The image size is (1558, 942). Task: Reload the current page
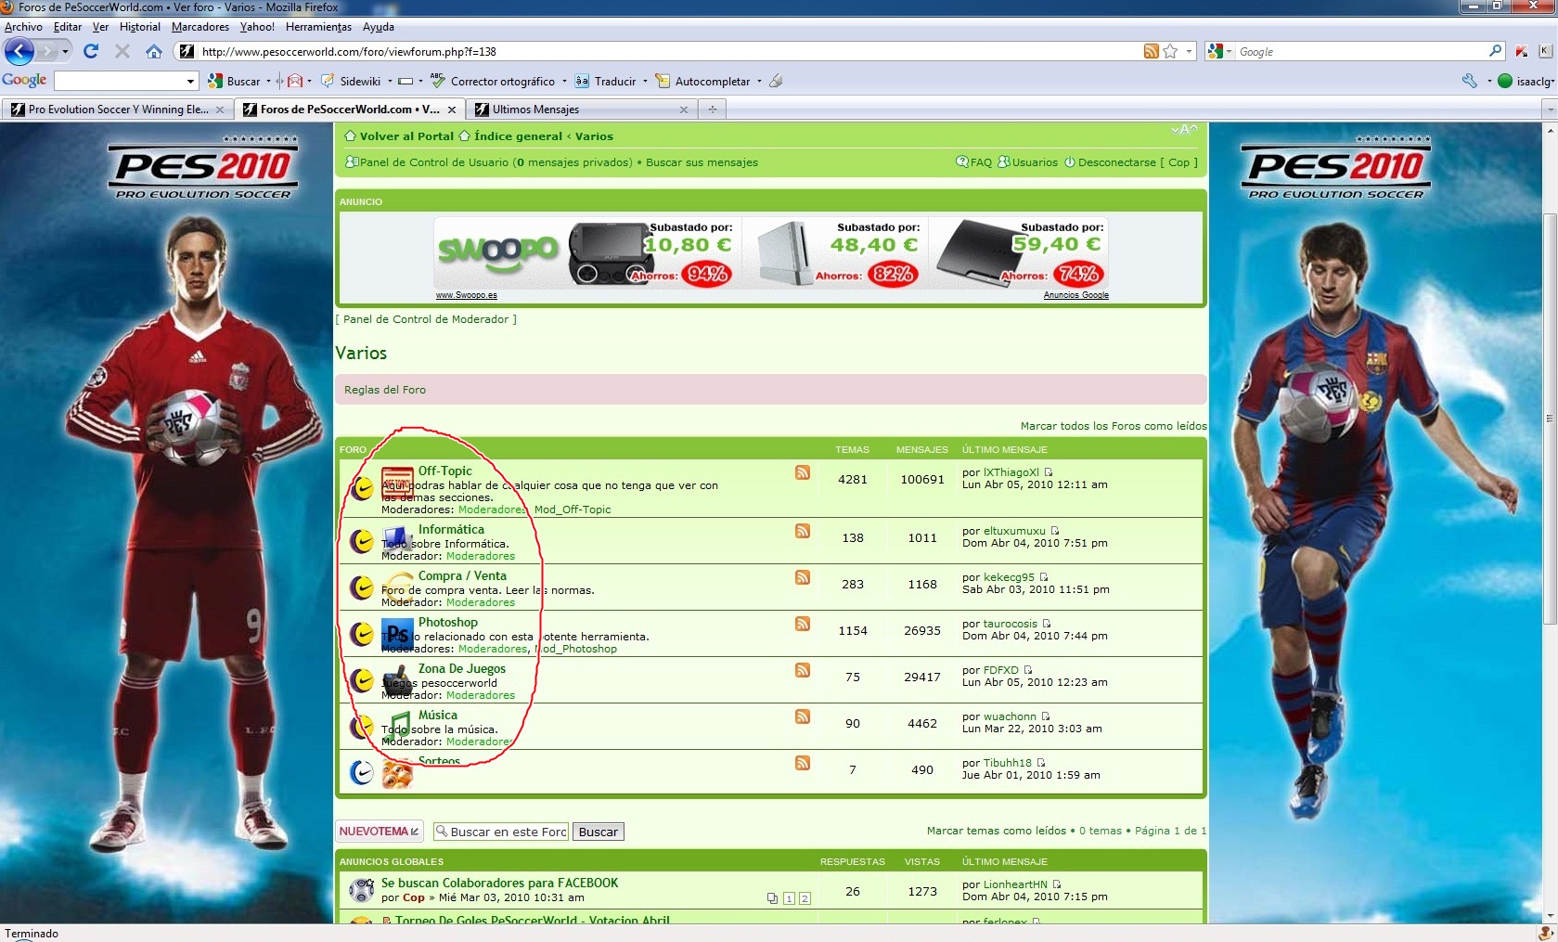click(x=91, y=51)
